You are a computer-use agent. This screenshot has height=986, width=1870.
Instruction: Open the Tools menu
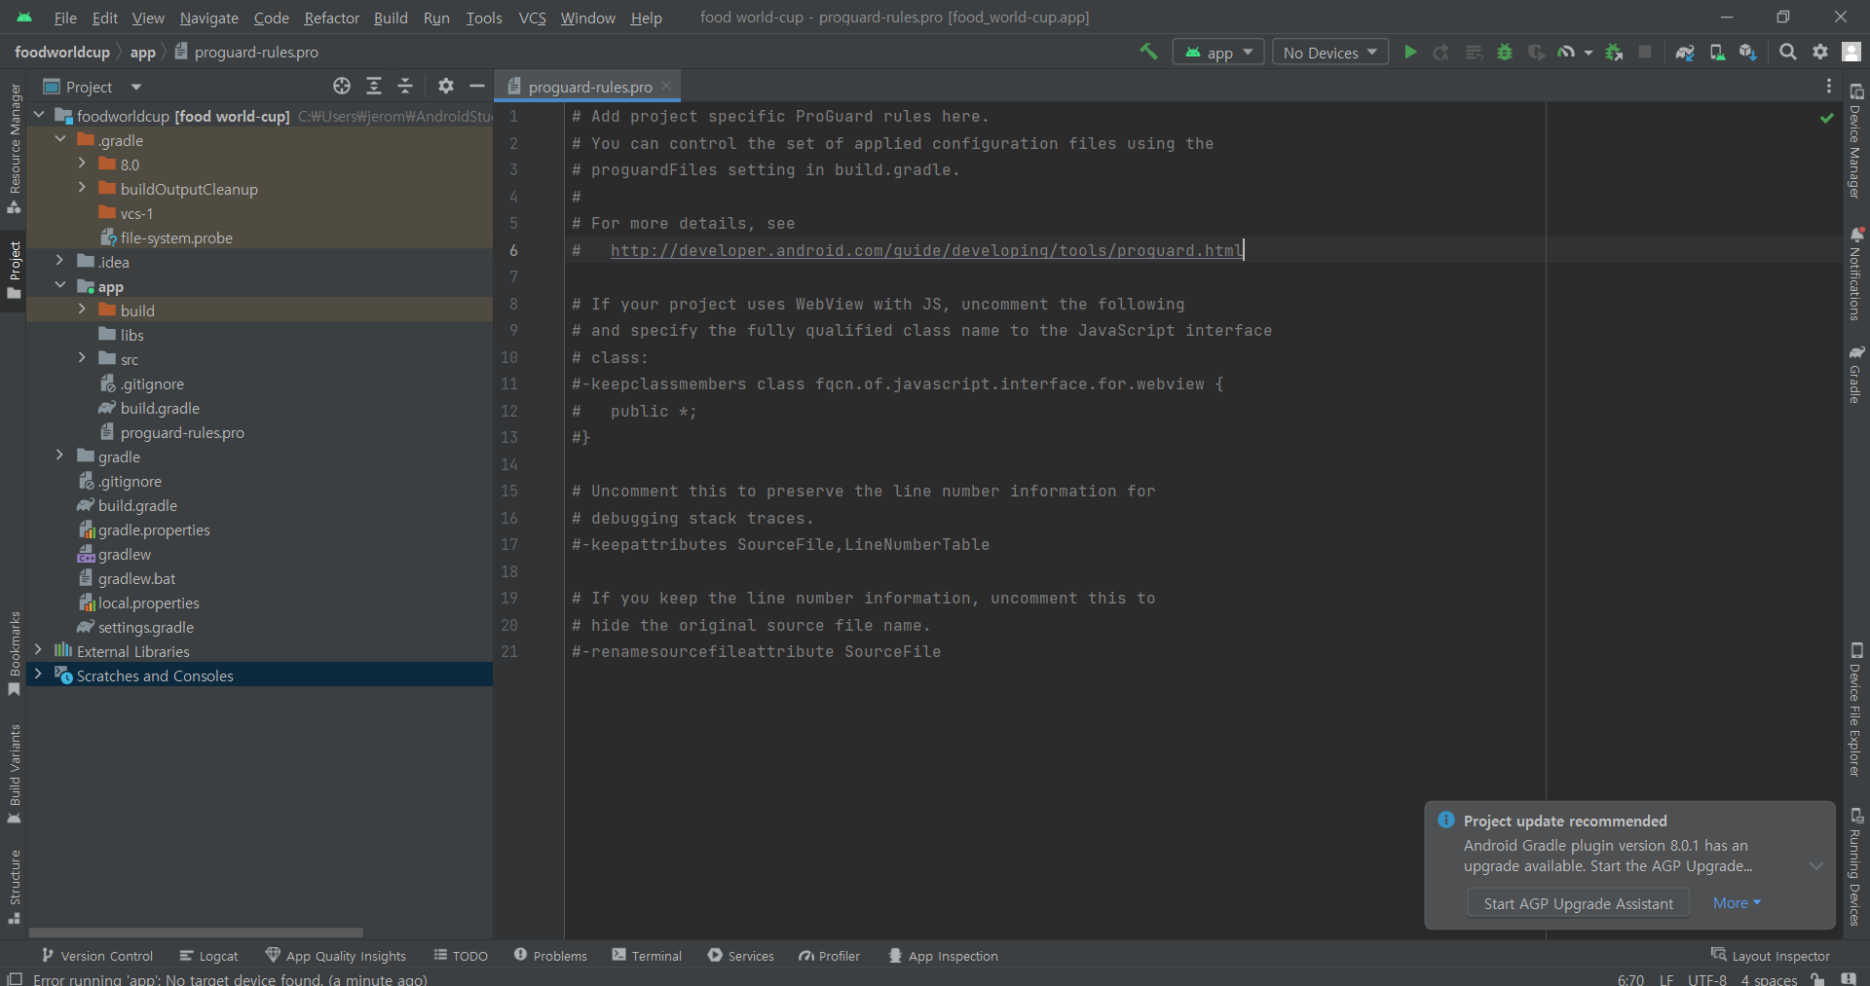point(483,18)
